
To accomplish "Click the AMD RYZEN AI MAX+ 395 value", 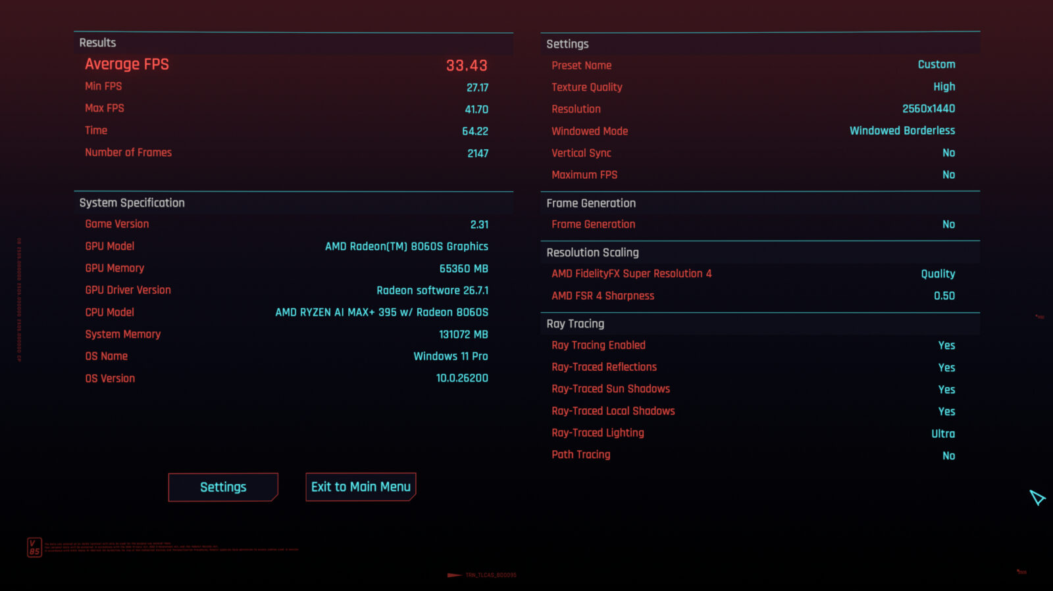I will [382, 312].
